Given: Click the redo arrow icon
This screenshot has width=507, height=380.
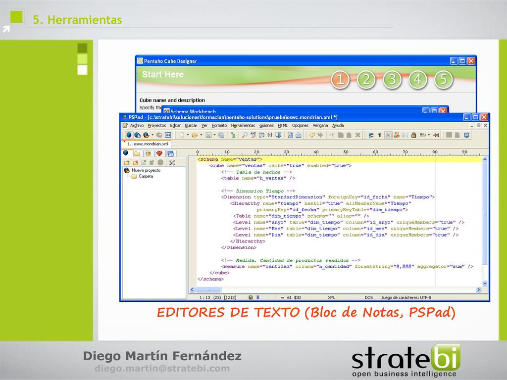Looking at the screenshot, I should pyautogui.click(x=320, y=135).
